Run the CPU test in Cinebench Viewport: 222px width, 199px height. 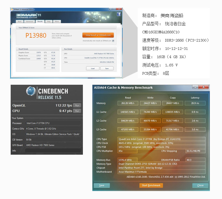pyautogui.click(x=77, y=111)
